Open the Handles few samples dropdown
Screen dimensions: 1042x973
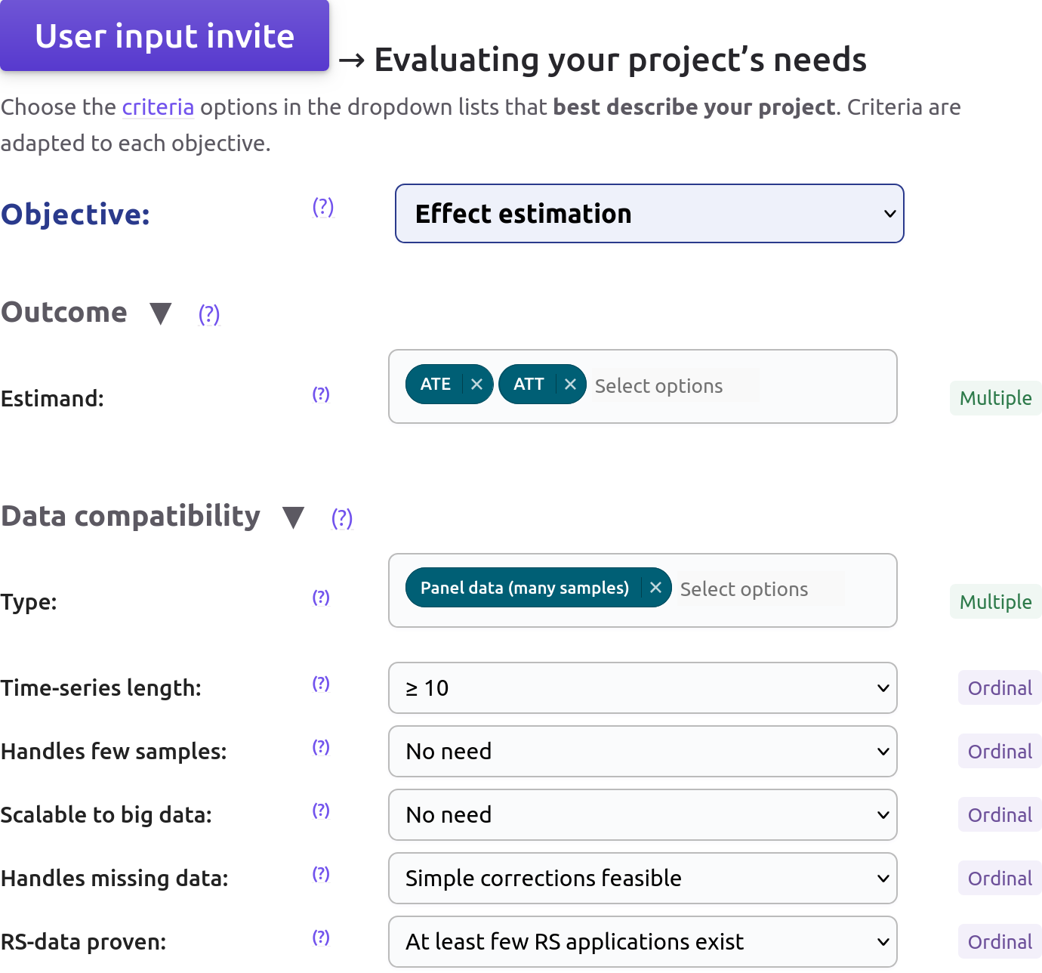(643, 752)
